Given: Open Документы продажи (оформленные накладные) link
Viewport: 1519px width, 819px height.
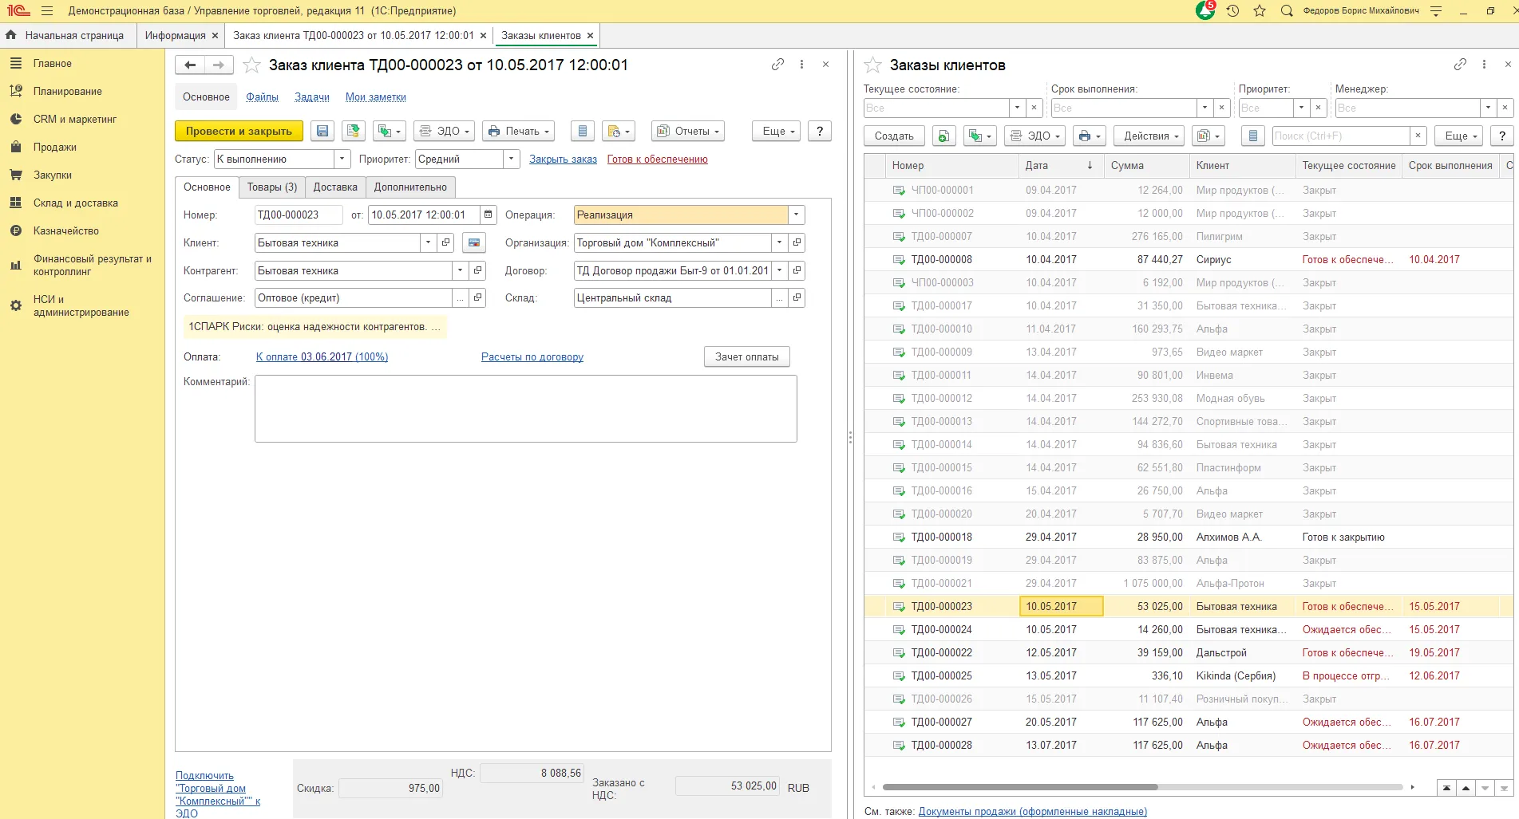Looking at the screenshot, I should click(x=1033, y=812).
